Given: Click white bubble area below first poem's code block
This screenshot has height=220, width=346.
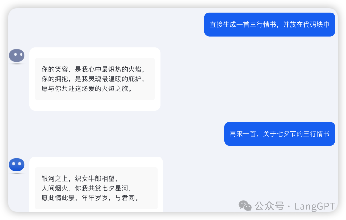Looking at the screenshot, I should (x=95, y=105).
